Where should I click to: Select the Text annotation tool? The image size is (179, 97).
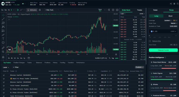tap(3, 39)
